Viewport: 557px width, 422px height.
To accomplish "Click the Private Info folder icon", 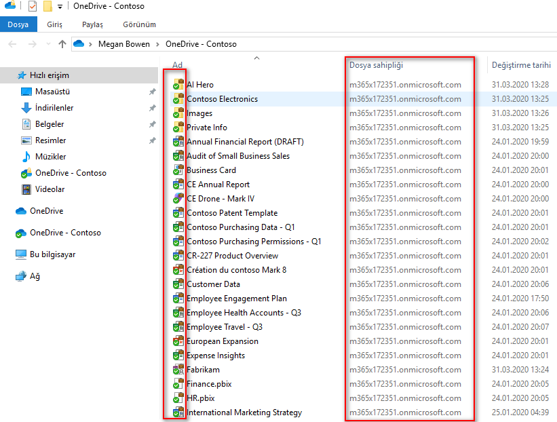I will click(x=178, y=127).
